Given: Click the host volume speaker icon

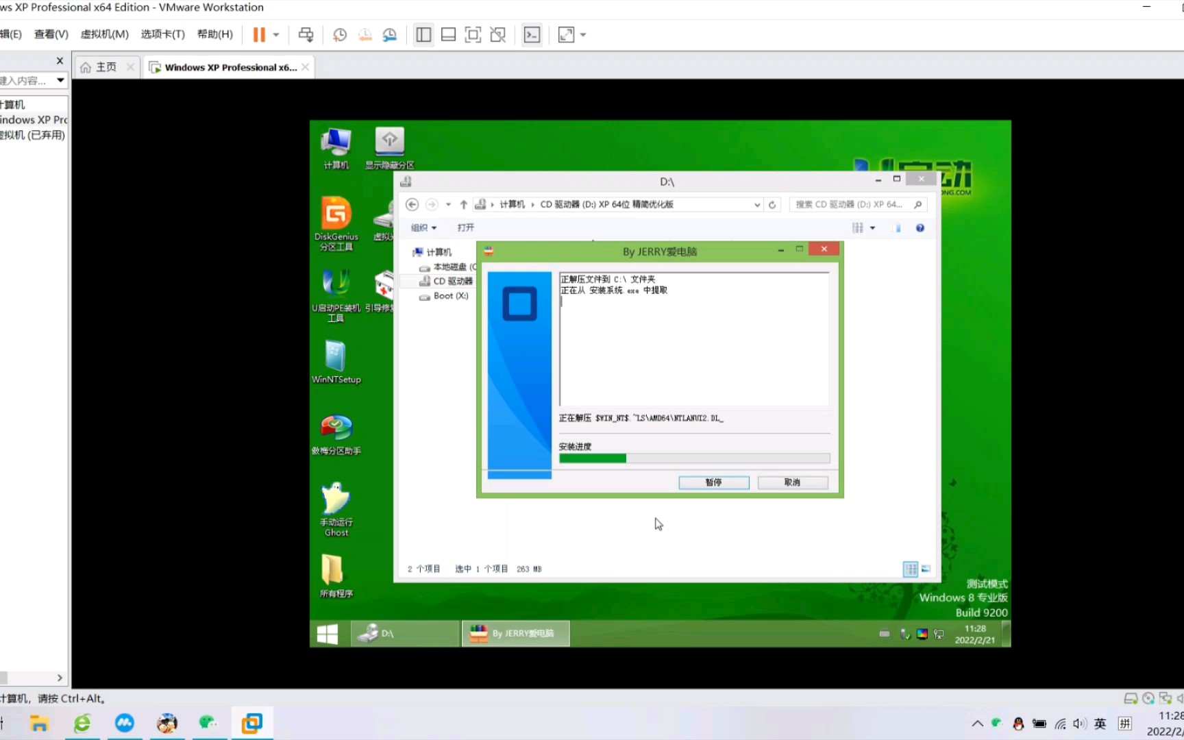Looking at the screenshot, I should 1080,724.
